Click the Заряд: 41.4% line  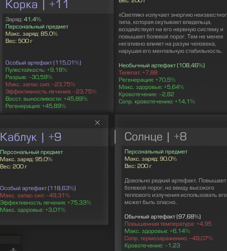pos(23,19)
